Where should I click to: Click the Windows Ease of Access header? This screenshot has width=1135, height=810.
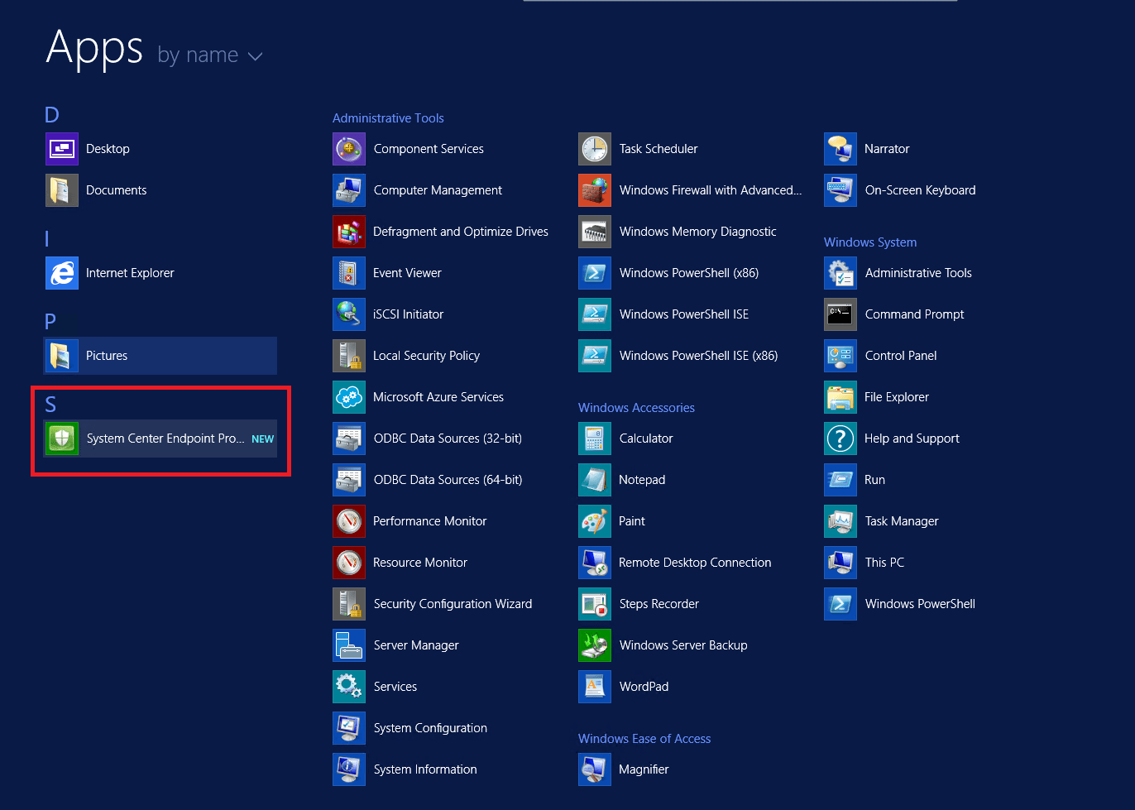click(x=644, y=739)
